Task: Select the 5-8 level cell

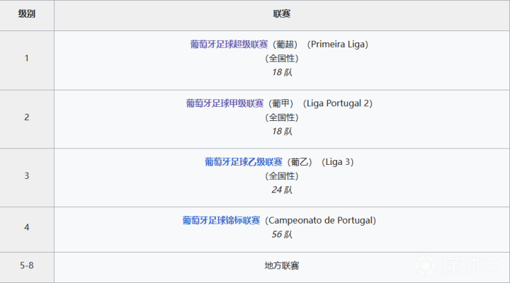Action: [x=27, y=265]
